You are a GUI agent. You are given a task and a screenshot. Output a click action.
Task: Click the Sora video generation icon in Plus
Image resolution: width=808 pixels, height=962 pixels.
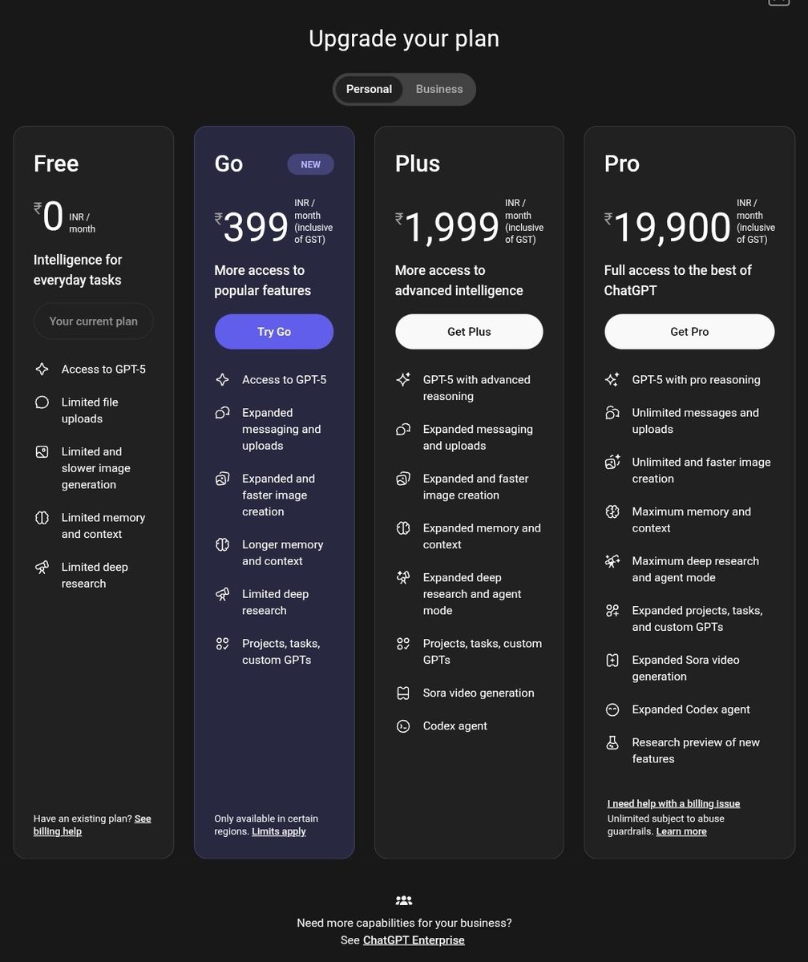(403, 693)
